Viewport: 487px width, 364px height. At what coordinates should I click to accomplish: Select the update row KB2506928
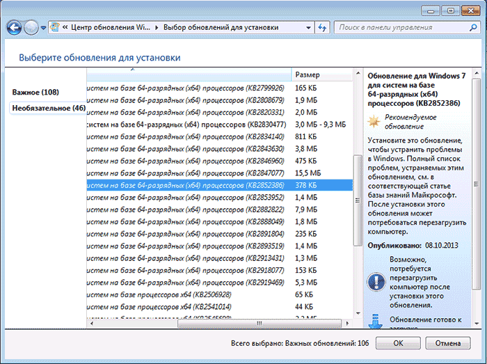tap(220, 294)
